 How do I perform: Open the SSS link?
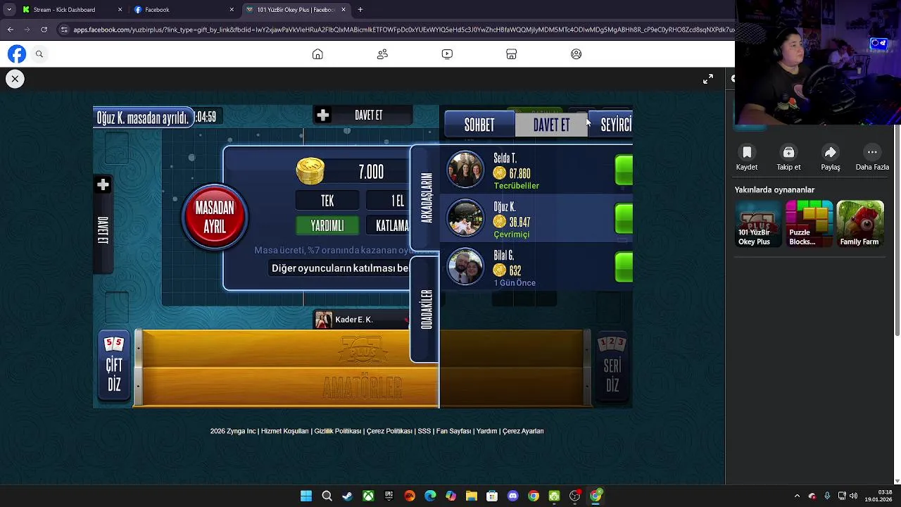pyautogui.click(x=424, y=431)
